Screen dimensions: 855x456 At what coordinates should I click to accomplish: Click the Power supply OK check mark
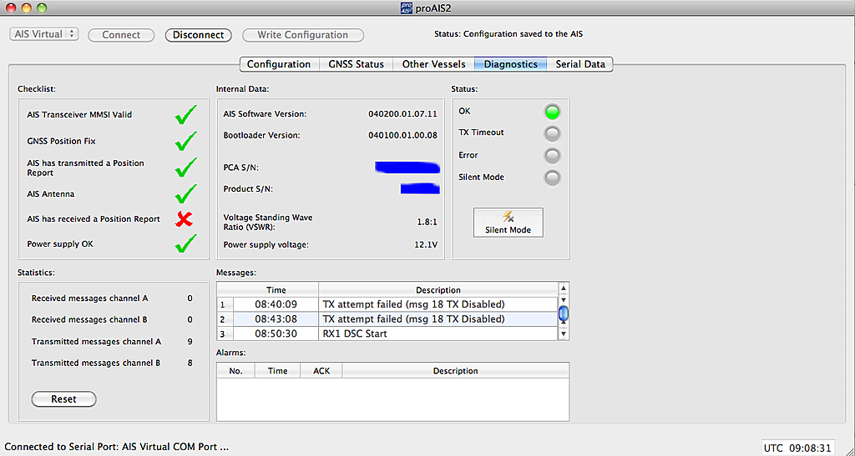point(186,244)
